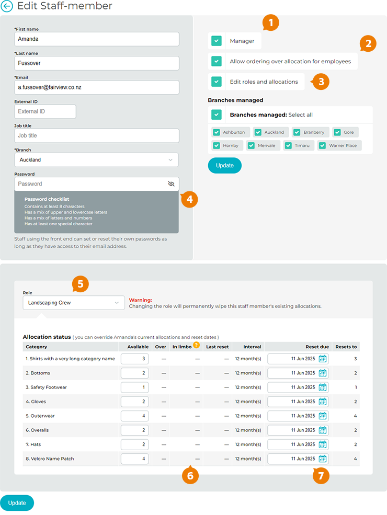This screenshot has width=387, height=515.
Task: Open calendar for Outerwear reset due date
Action: coord(323,416)
